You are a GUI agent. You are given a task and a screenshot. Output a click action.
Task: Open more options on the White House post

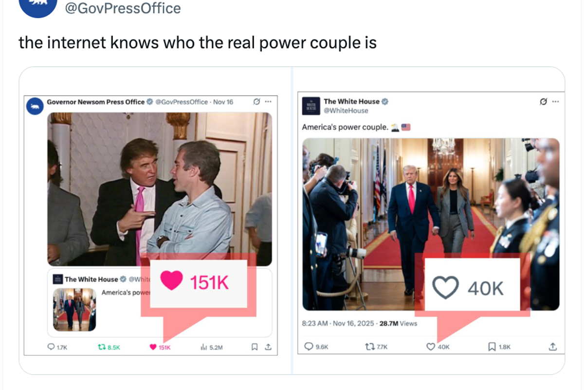click(556, 101)
